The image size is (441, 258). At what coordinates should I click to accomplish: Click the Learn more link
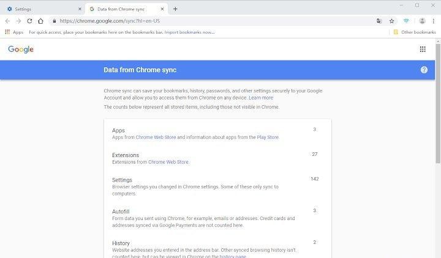261,98
